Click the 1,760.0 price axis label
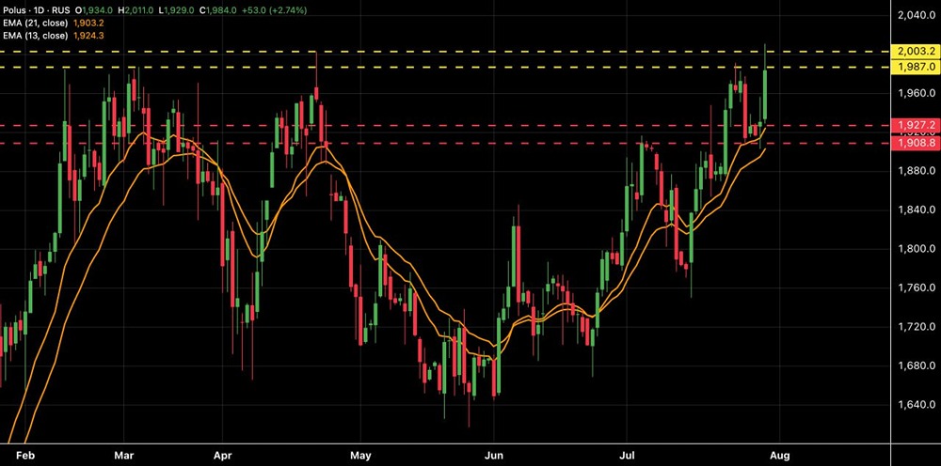This screenshot has height=466, width=941. click(917, 287)
